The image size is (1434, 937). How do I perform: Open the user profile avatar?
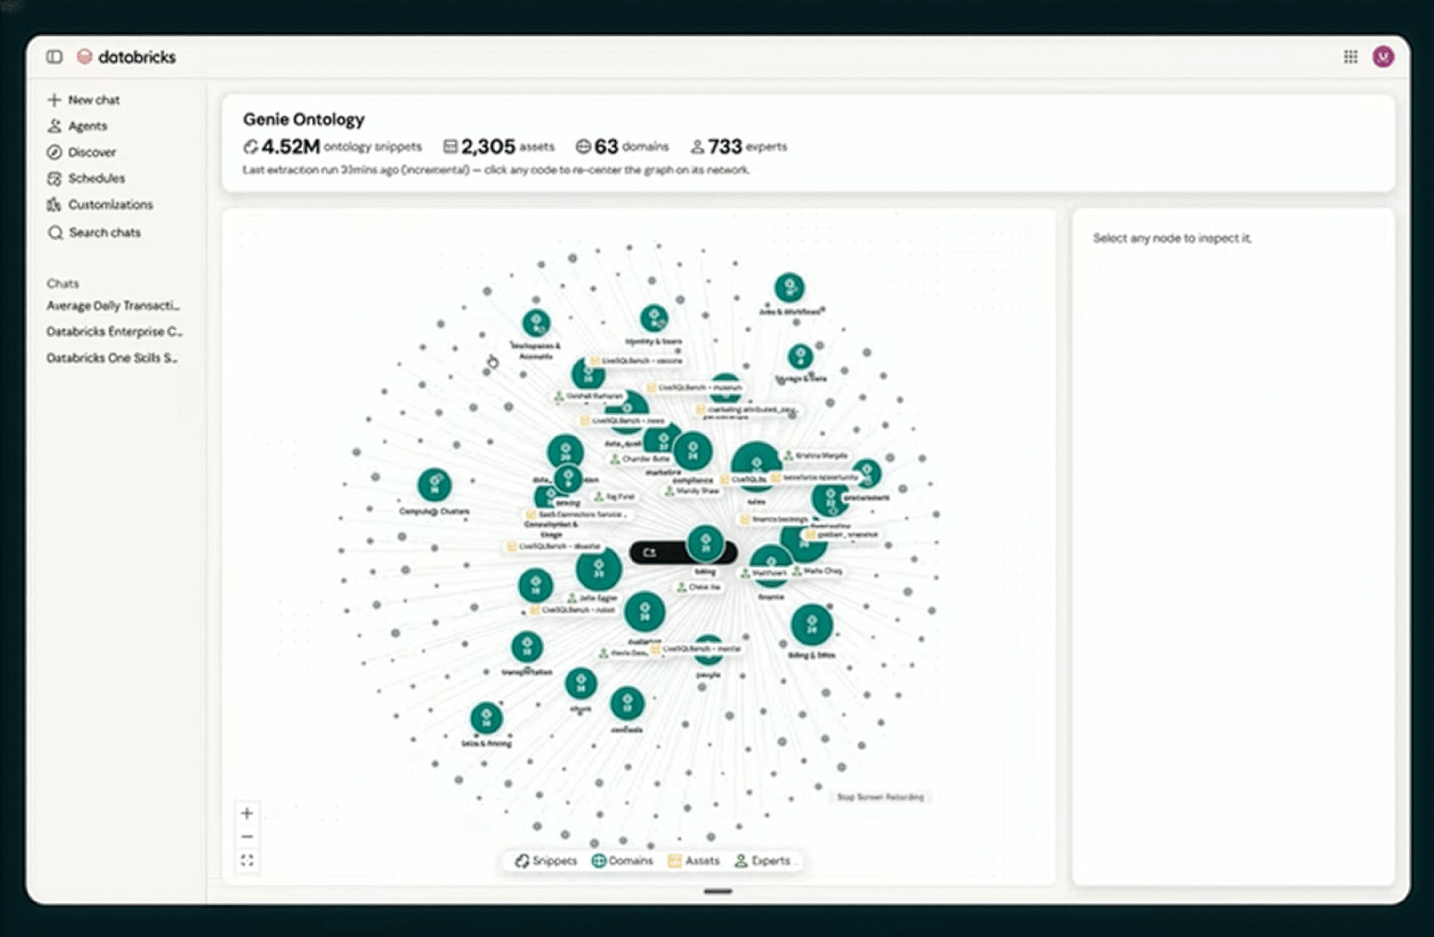click(1383, 57)
